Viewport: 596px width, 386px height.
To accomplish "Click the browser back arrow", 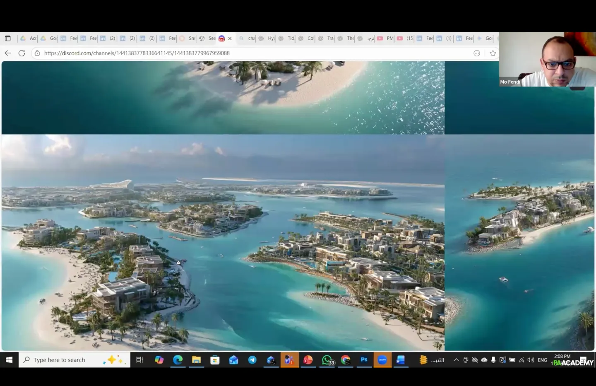I will coord(7,53).
